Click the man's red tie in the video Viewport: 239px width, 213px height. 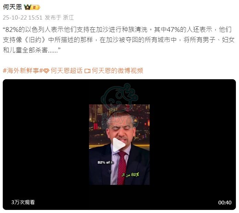pos(122,167)
